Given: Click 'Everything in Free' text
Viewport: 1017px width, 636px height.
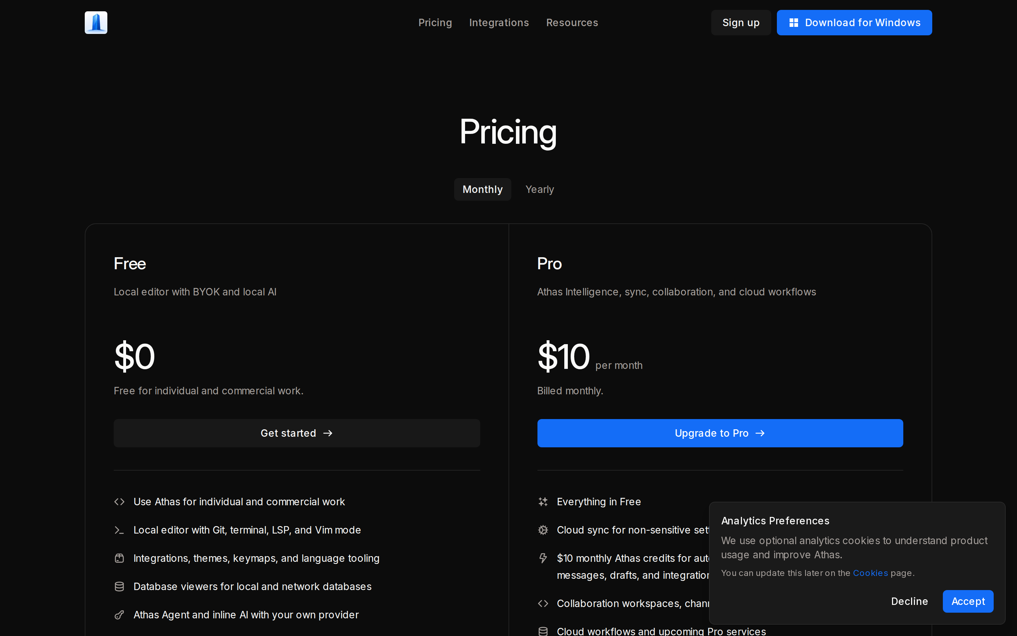Looking at the screenshot, I should (599, 502).
